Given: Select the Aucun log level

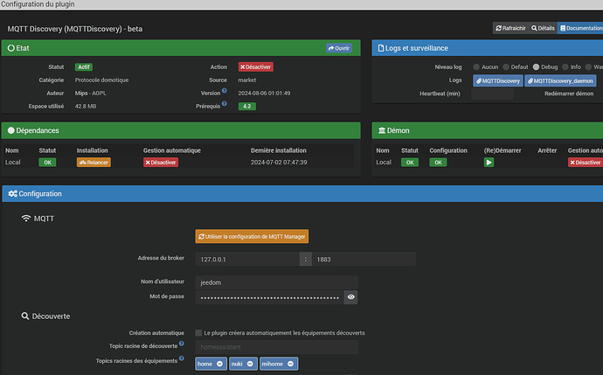Looking at the screenshot, I should (x=476, y=66).
